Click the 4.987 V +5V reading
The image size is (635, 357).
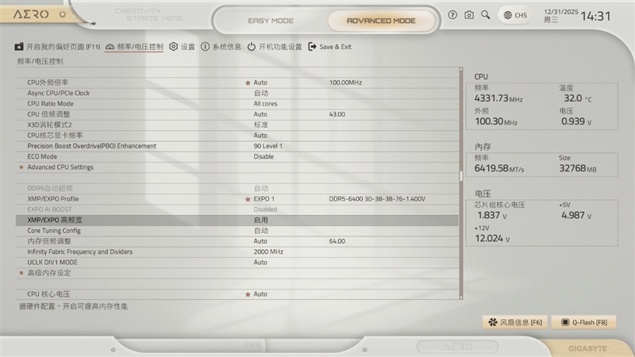(x=577, y=216)
